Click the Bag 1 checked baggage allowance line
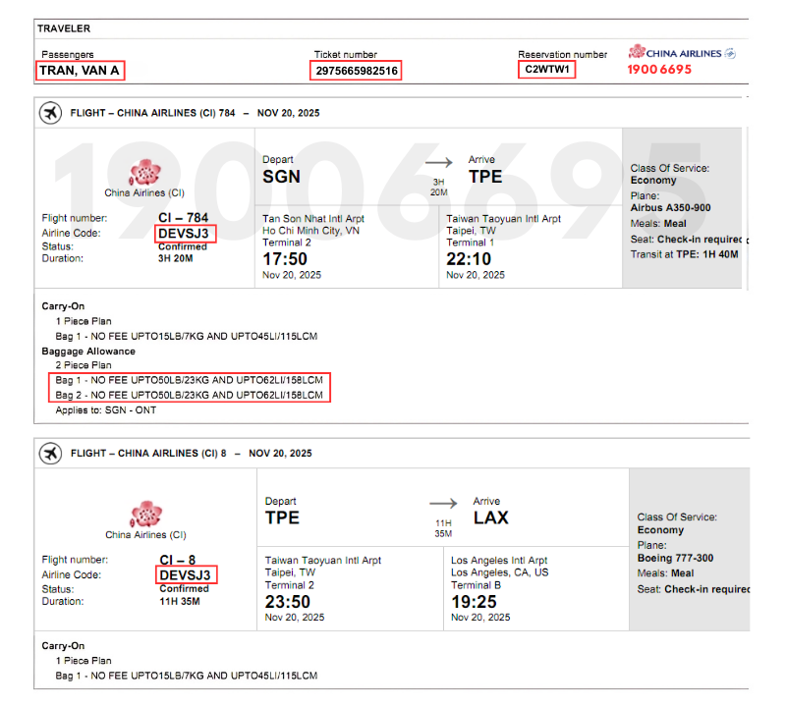Viewport: 786px width, 707px height. tap(189, 381)
